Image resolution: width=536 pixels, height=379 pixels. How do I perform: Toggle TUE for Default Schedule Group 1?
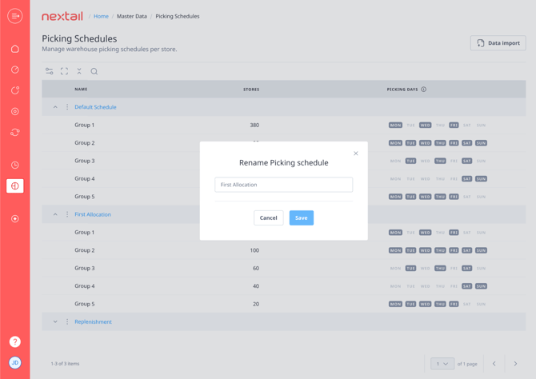[410, 125]
